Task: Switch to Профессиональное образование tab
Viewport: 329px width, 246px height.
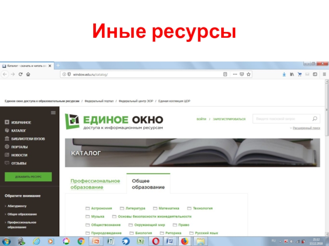Action: pos(95,184)
